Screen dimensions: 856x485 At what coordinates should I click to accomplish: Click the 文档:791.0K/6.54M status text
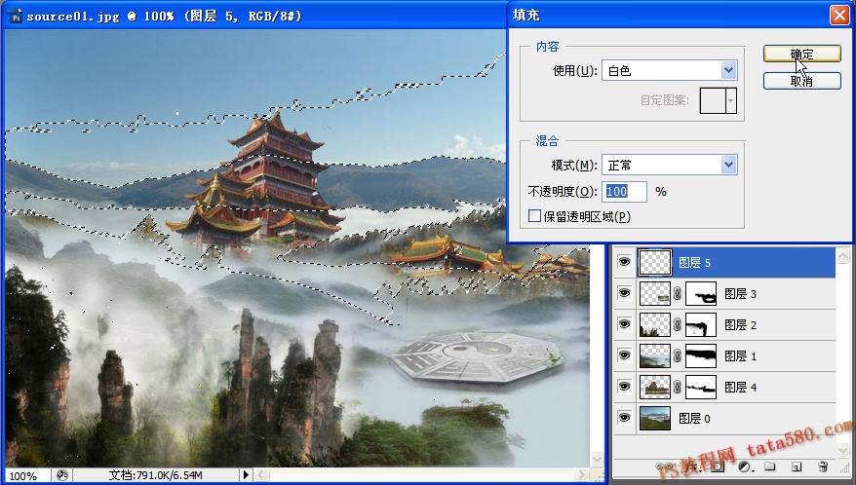(156, 475)
